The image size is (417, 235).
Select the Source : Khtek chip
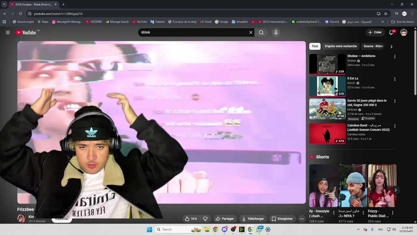click(373, 46)
